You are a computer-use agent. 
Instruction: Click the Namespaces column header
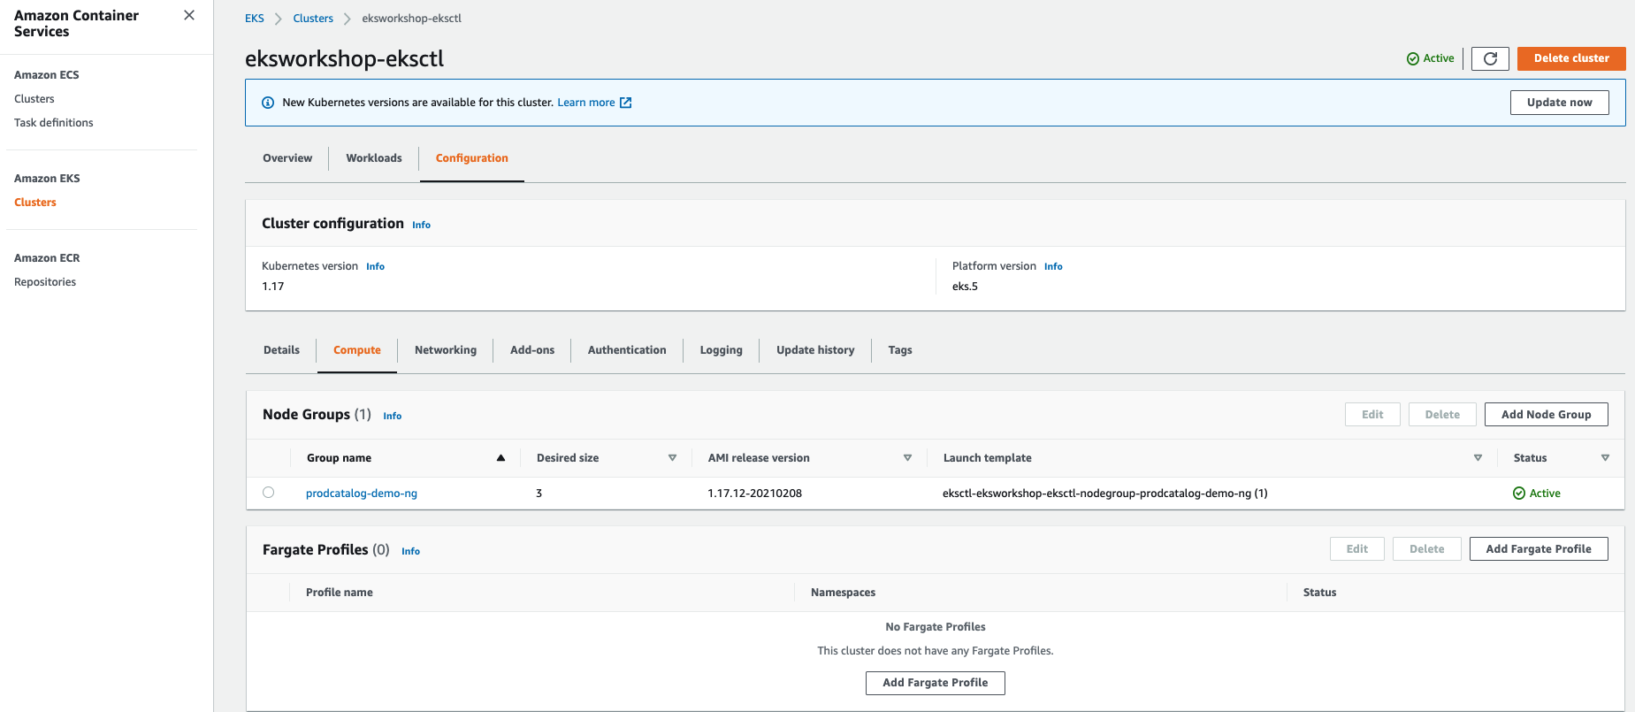click(843, 593)
